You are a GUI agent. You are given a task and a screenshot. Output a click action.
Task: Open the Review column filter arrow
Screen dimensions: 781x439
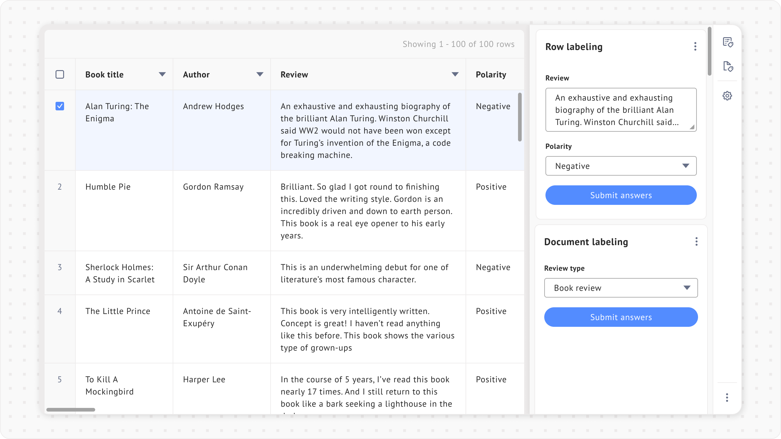(x=455, y=74)
